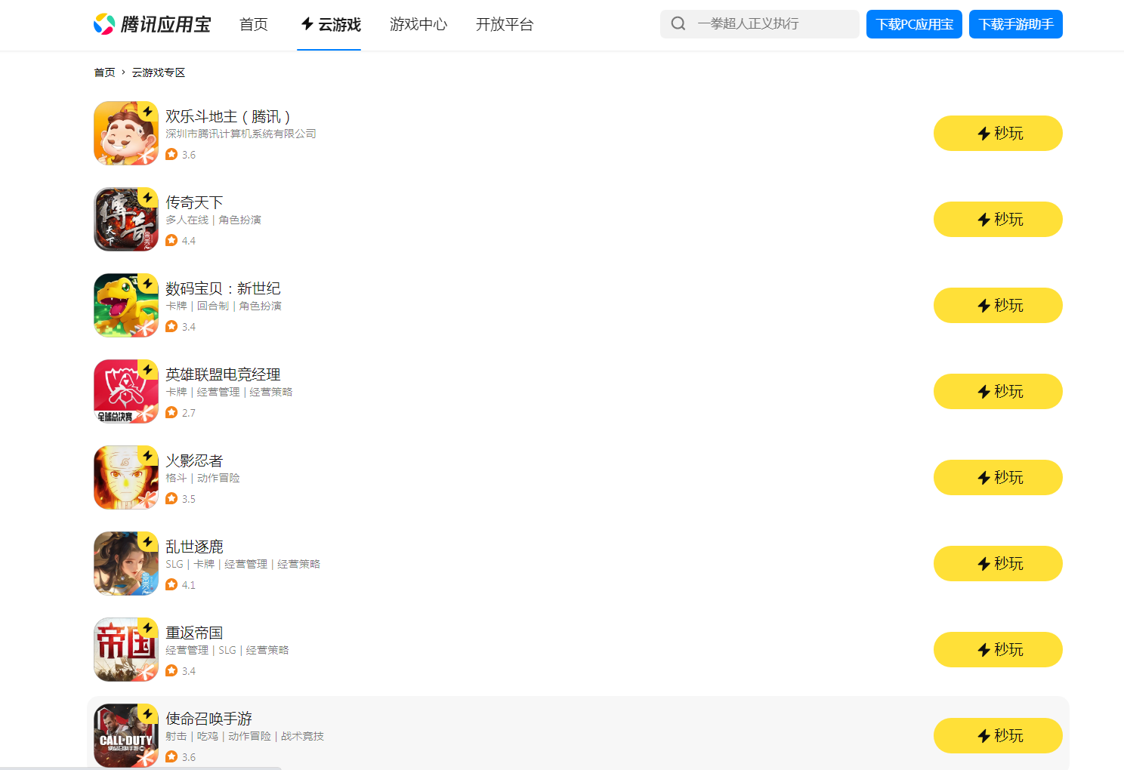Click tags 多人在线 | 角色扮演

pos(214,220)
